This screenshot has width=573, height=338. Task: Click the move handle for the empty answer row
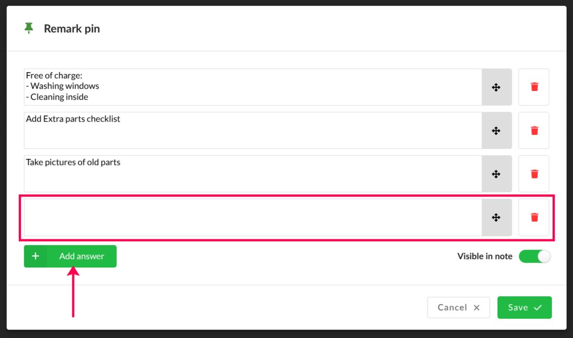point(496,217)
